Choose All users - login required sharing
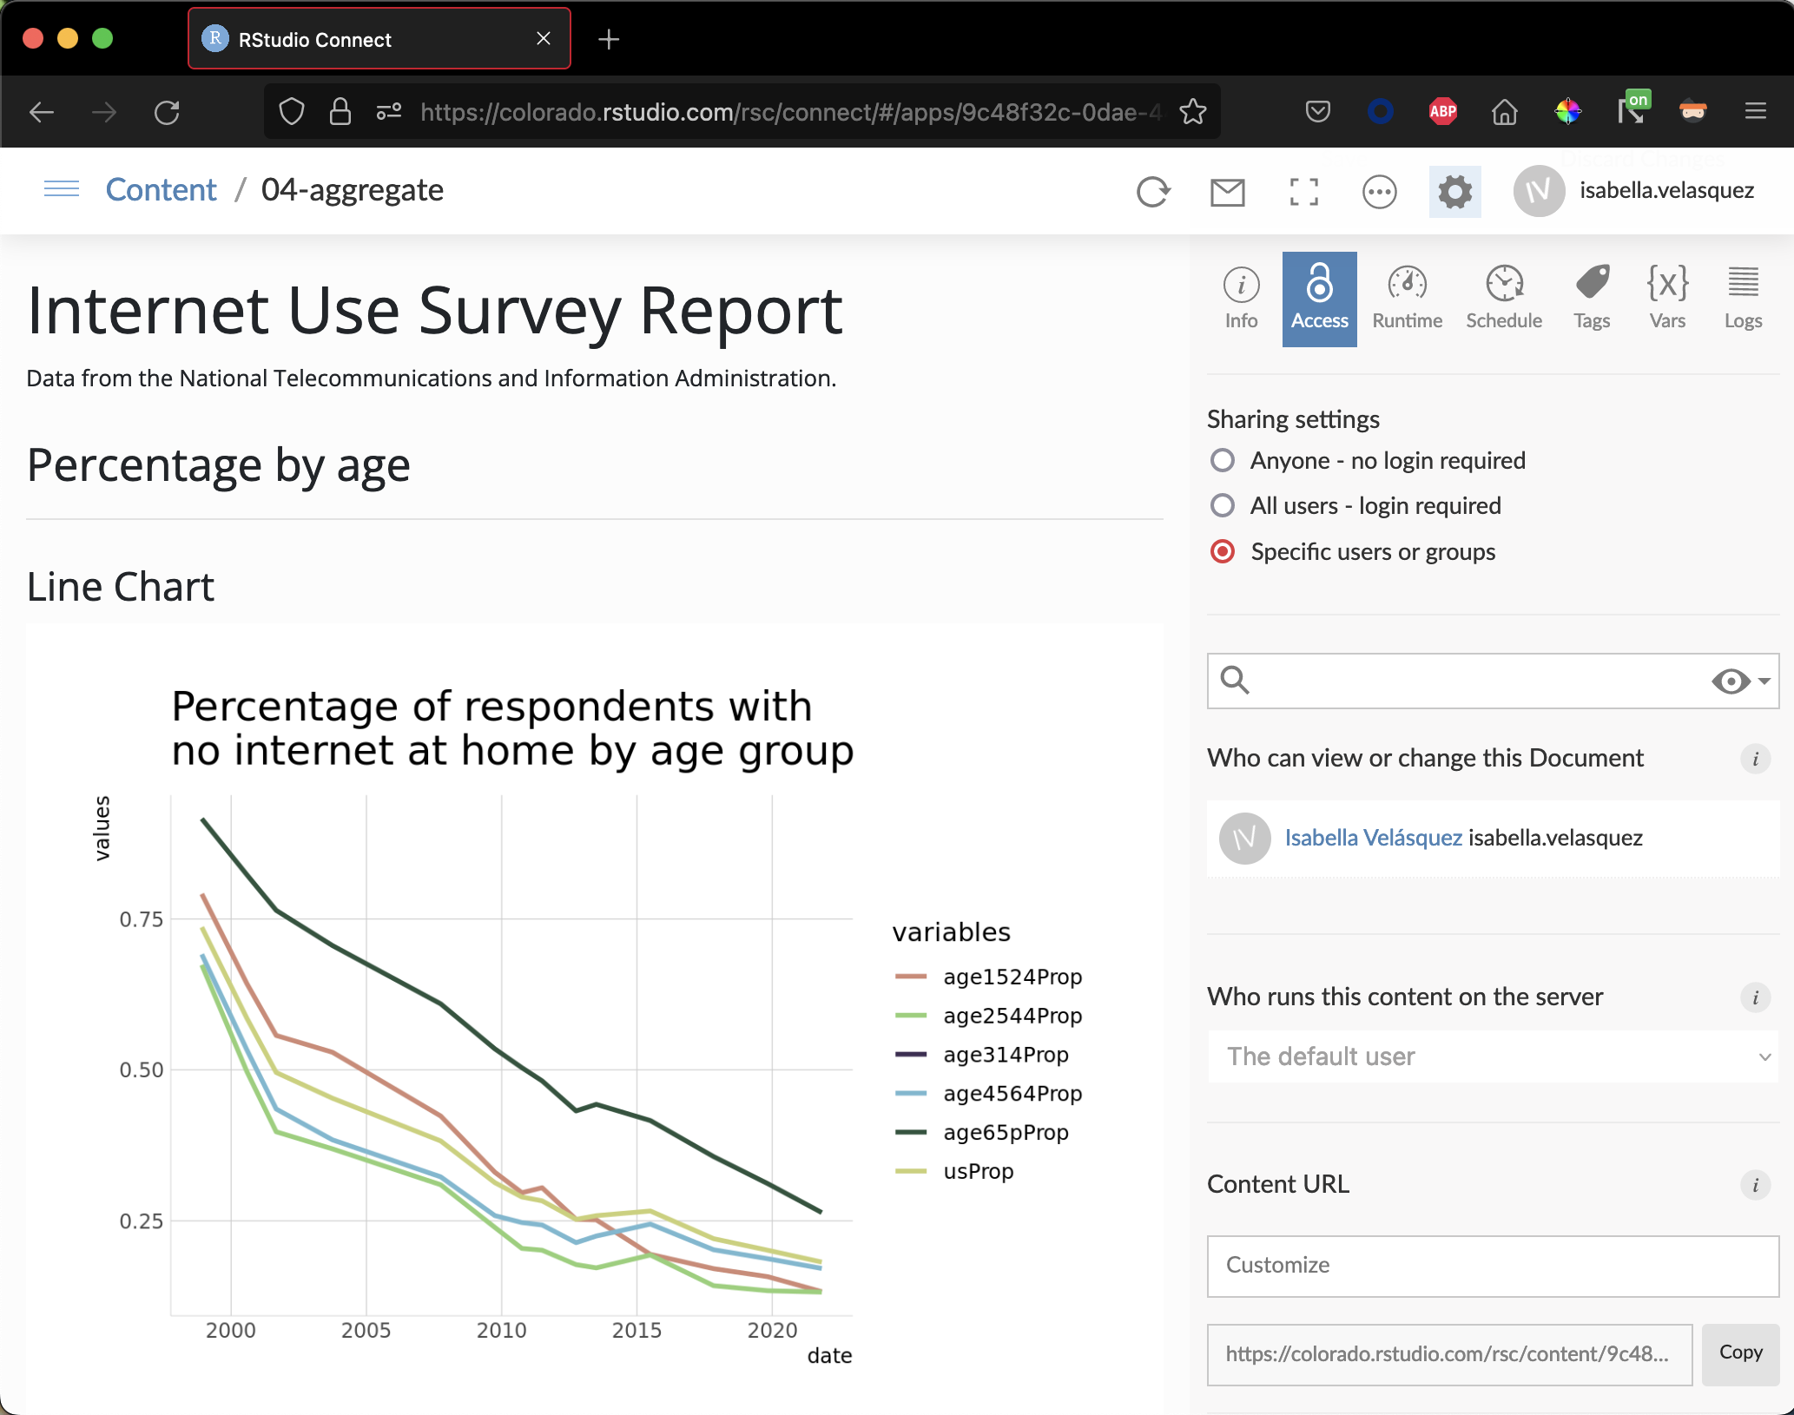 coord(1223,505)
